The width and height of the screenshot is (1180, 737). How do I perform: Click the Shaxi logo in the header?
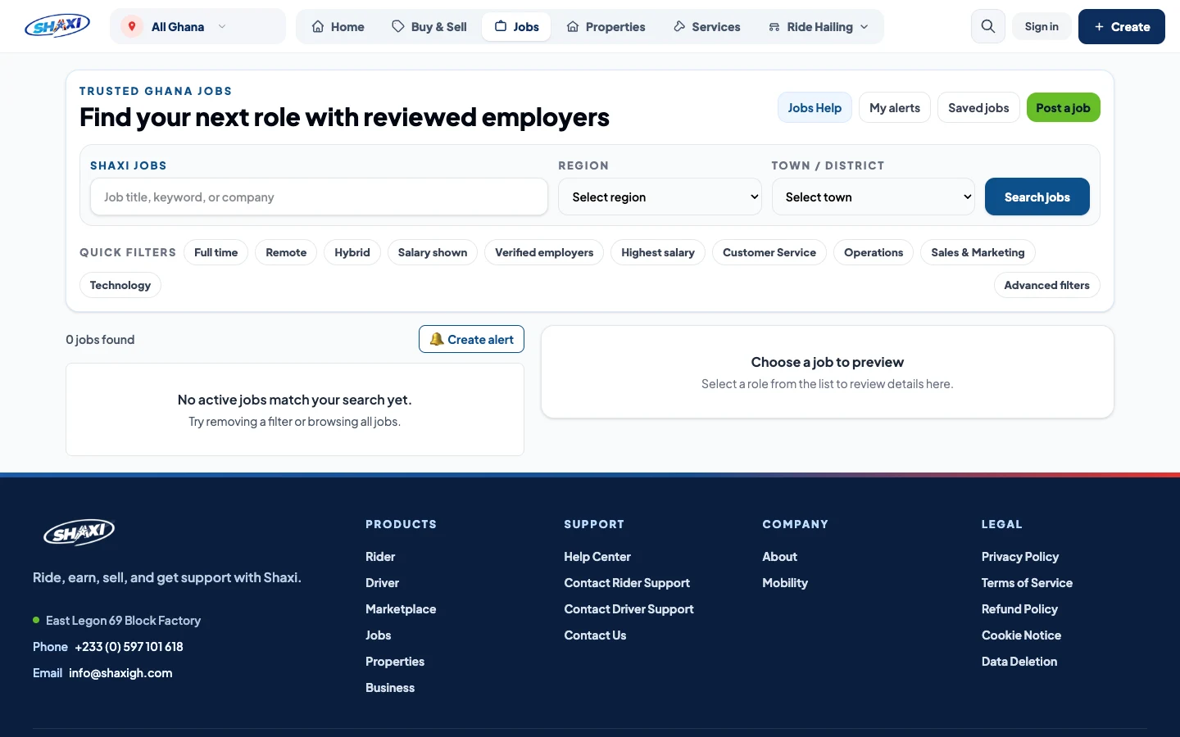click(x=57, y=26)
